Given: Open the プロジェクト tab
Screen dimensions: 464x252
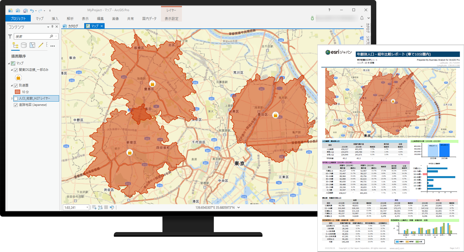Looking at the screenshot, I should coord(18,18).
